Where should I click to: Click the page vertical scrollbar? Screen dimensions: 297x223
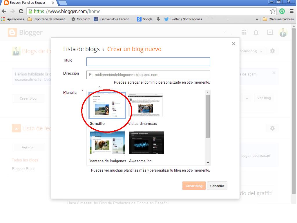tap(294, 111)
